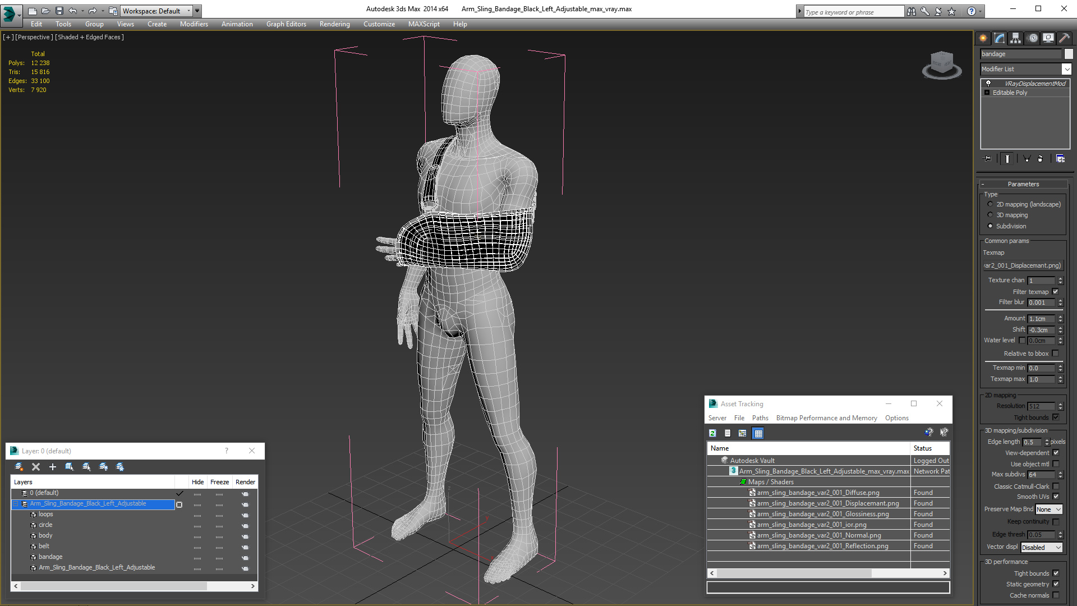This screenshot has height=606, width=1077.
Task: Open the Paths menu in Asset Tracking
Action: (x=760, y=418)
